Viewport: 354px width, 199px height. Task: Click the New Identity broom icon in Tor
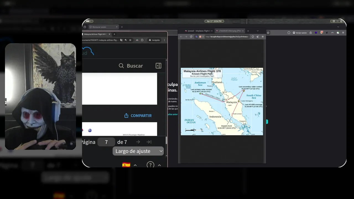258,36
